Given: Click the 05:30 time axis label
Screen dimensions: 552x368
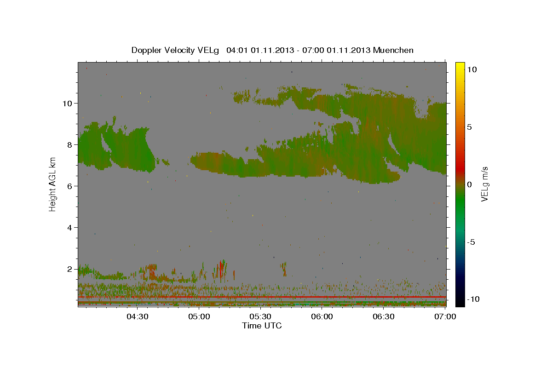Looking at the screenshot, I should point(260,316).
